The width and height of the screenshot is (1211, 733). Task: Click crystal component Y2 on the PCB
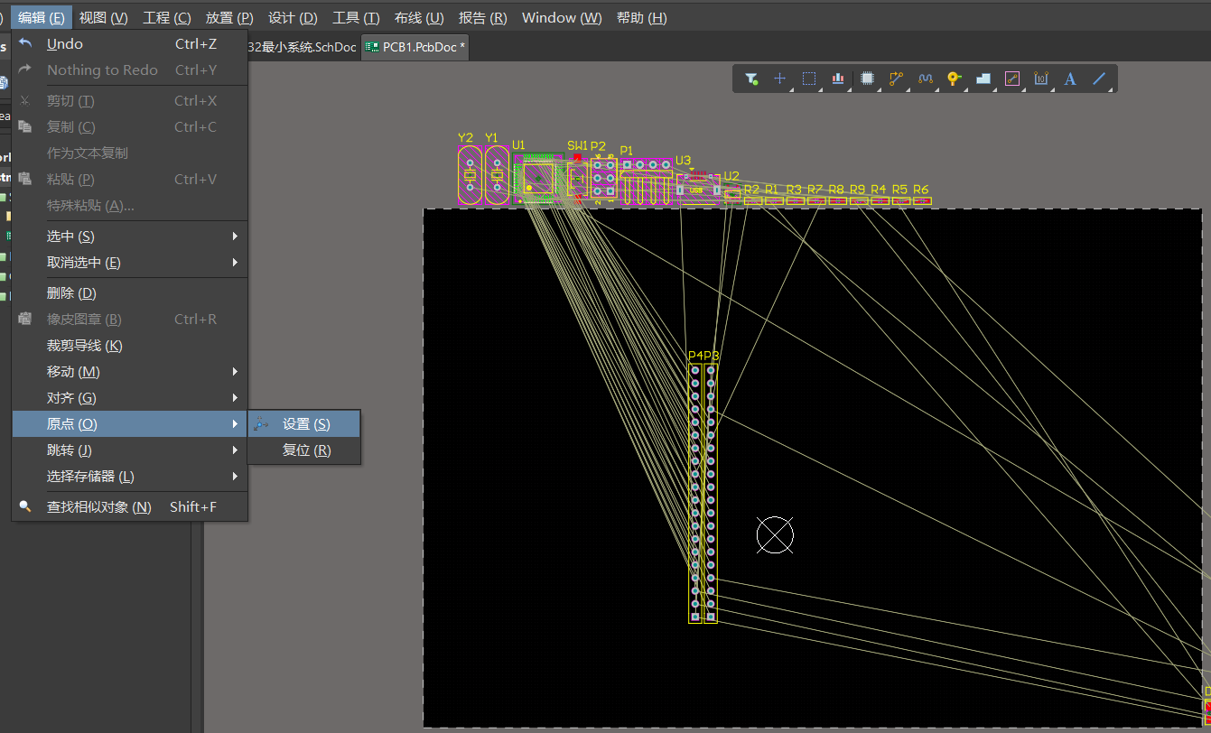click(470, 176)
